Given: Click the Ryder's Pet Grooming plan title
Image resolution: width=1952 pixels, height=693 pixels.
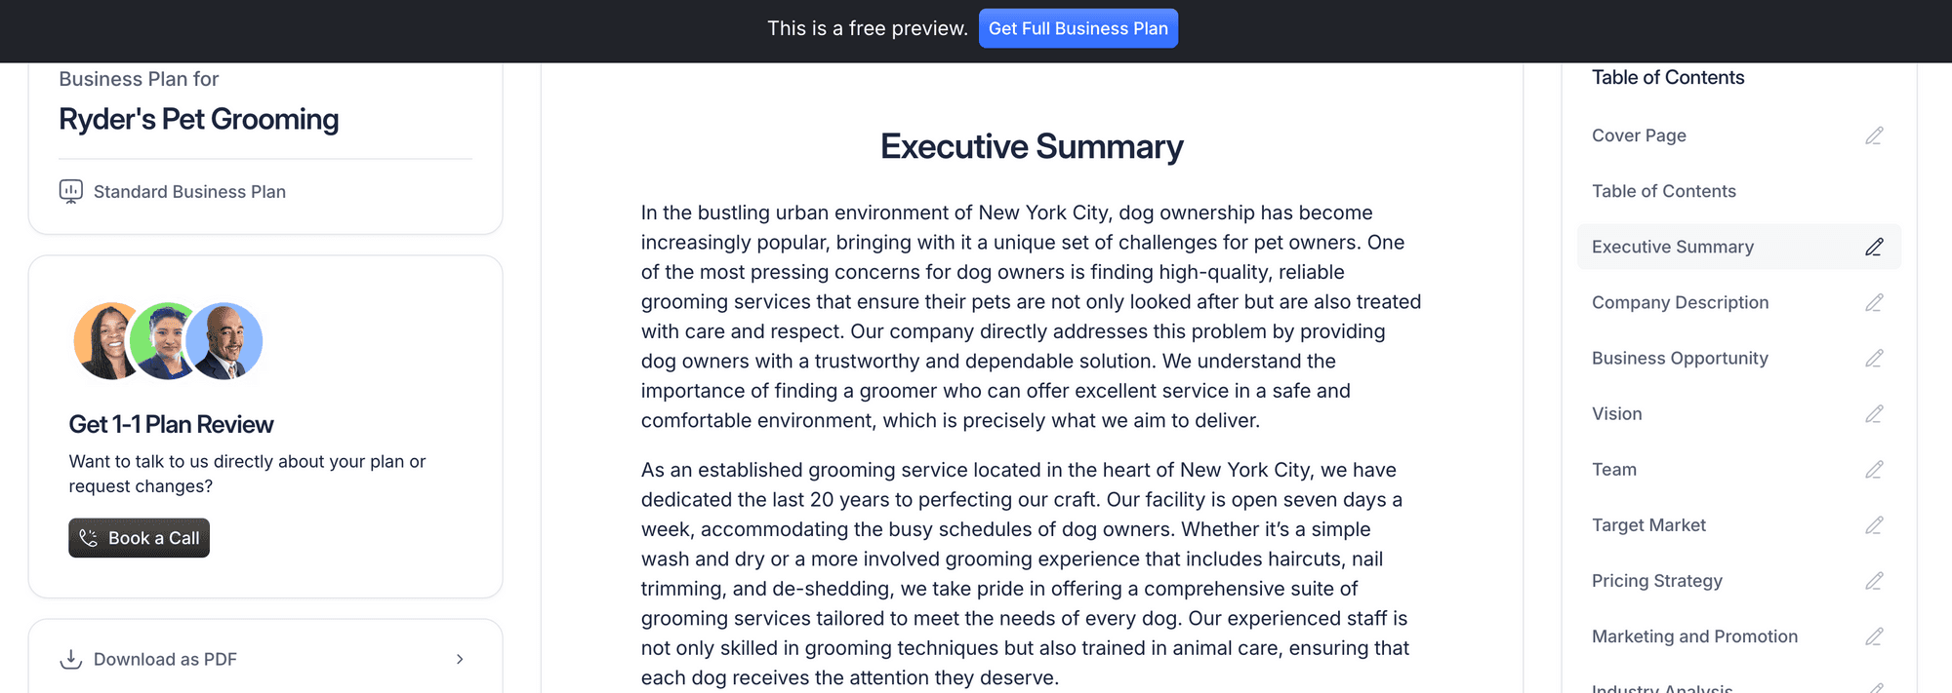Looking at the screenshot, I should pyautogui.click(x=199, y=119).
